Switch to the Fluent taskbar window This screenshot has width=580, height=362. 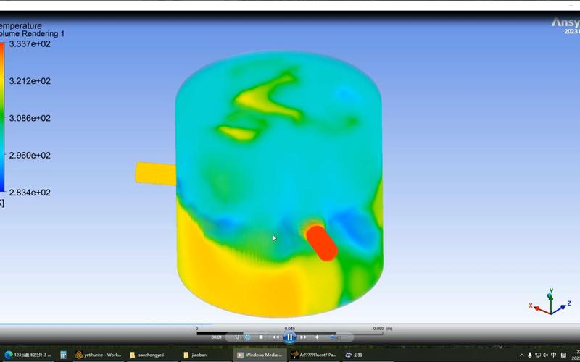point(315,355)
